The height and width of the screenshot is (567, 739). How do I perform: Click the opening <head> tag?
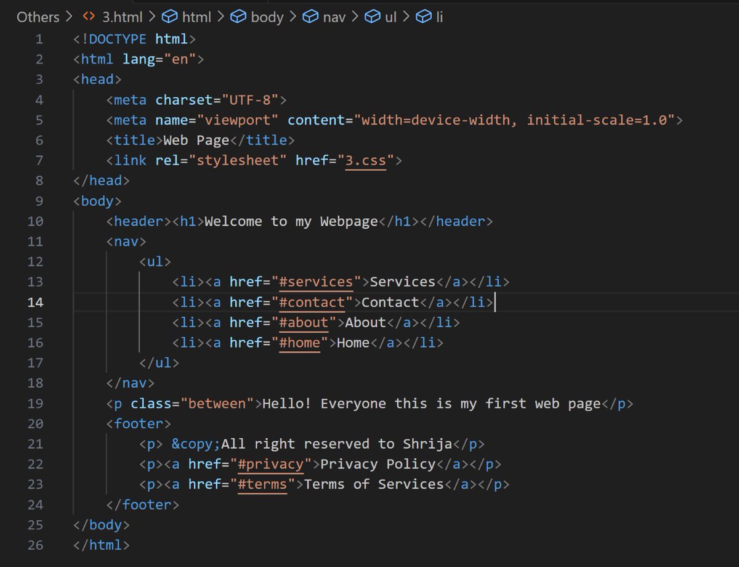coord(98,80)
